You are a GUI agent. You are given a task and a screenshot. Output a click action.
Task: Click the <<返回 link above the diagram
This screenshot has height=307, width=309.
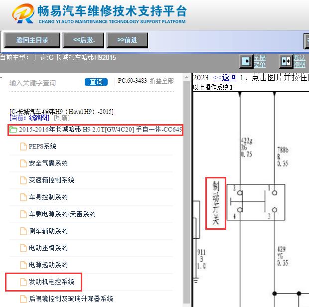[x=225, y=78]
